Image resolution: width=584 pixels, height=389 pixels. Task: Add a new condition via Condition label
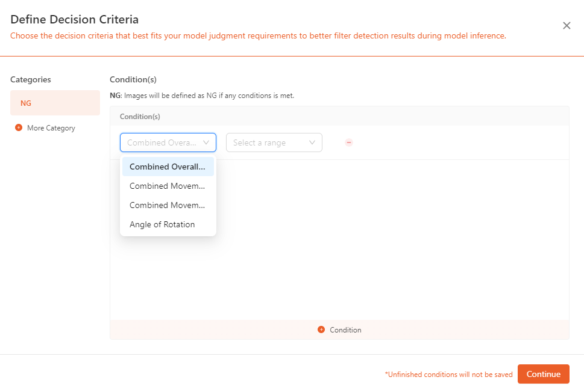pos(345,330)
